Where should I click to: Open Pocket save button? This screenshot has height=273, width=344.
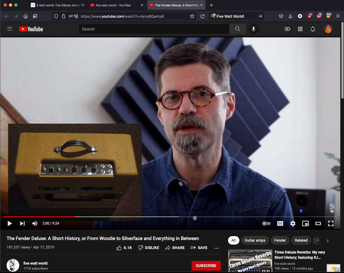click(281, 16)
